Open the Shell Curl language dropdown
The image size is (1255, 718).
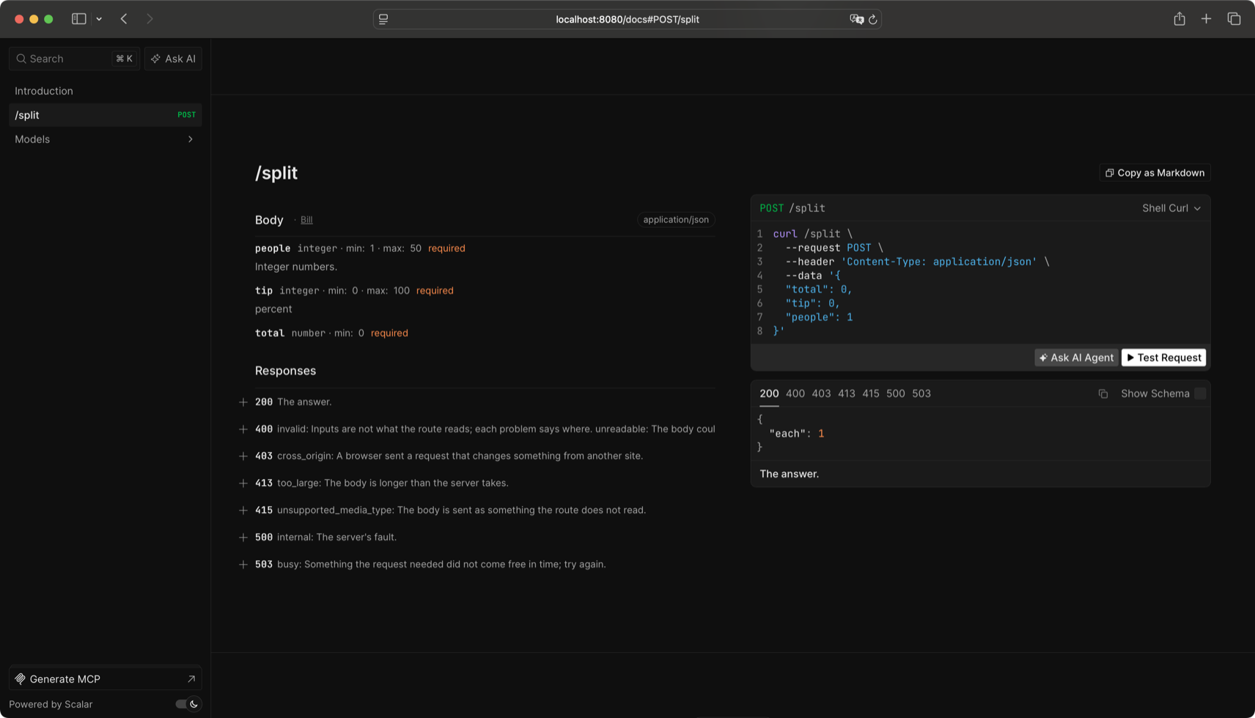click(x=1171, y=208)
